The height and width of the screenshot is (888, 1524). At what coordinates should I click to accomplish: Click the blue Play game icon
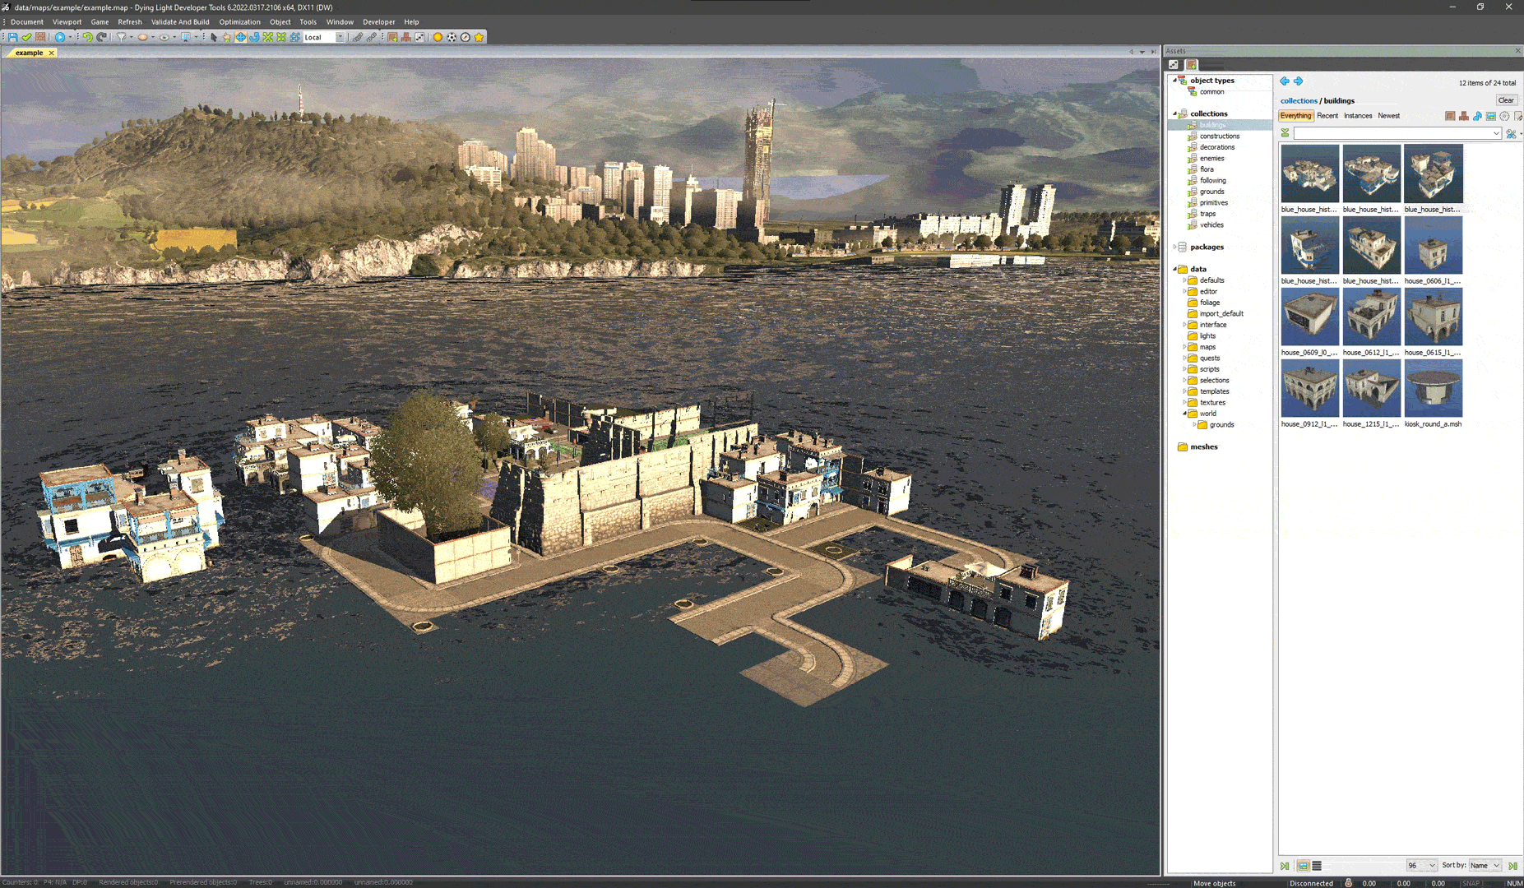(59, 37)
